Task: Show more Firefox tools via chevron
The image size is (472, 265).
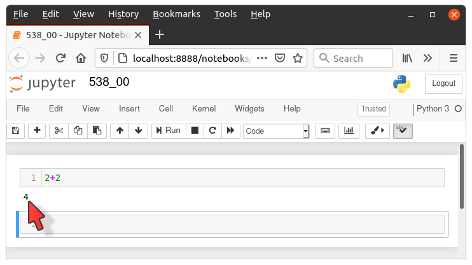Action: pos(428,58)
